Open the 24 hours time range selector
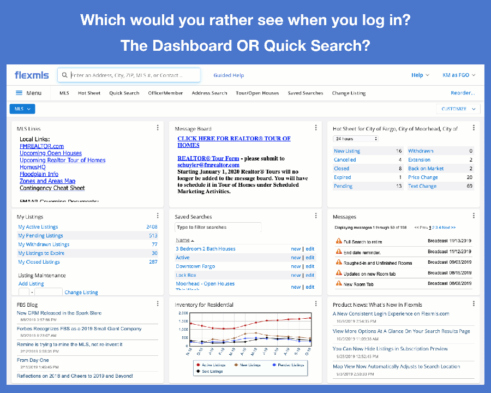 [356, 139]
